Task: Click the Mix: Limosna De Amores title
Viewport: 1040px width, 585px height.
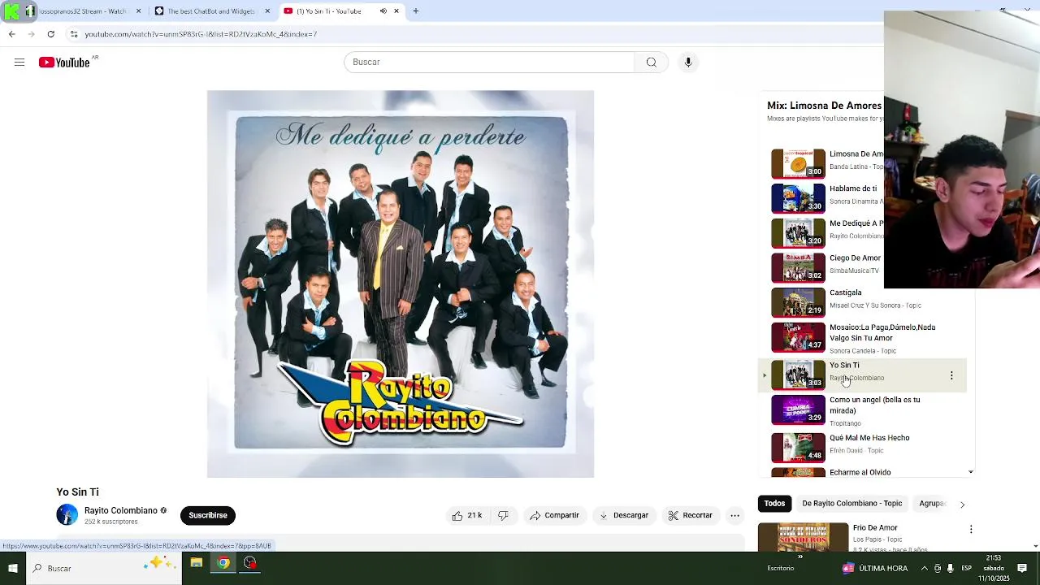Action: tap(824, 106)
